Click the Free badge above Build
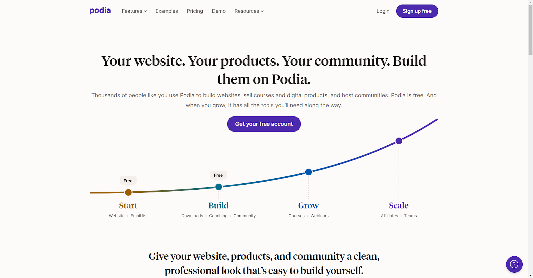 (218, 175)
